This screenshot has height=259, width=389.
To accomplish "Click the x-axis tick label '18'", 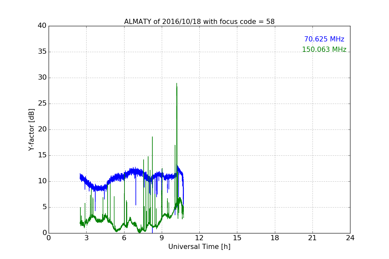I will [275, 238].
